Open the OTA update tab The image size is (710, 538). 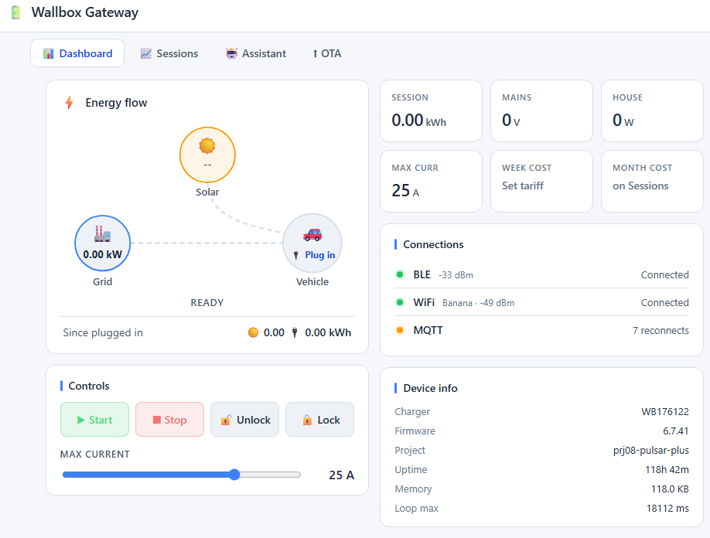(x=326, y=53)
